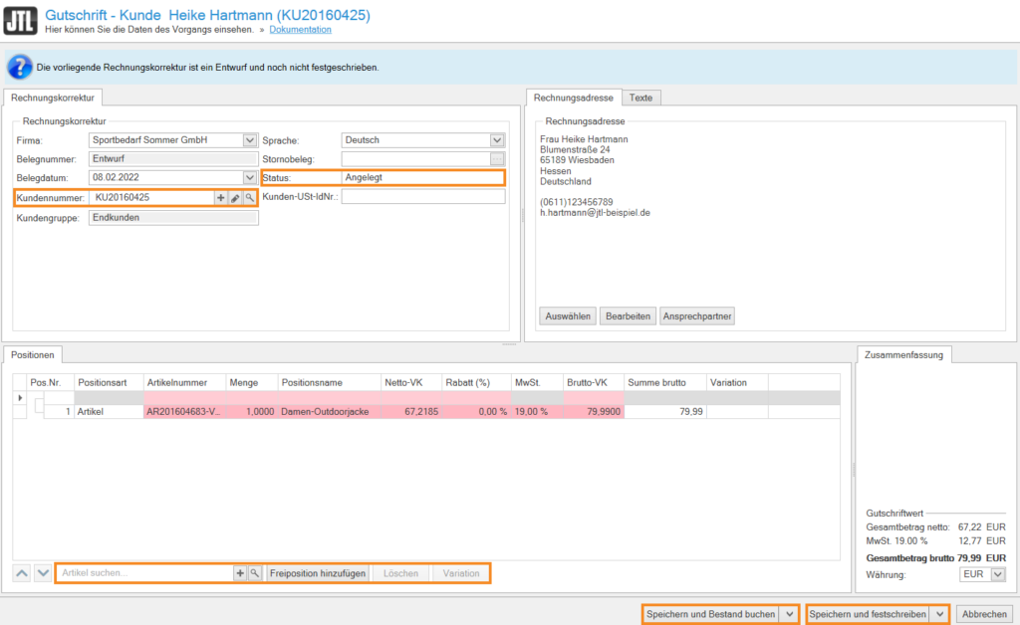The width and height of the screenshot is (1020, 625).
Task: Move position down with arrow icon
Action: tap(42, 573)
